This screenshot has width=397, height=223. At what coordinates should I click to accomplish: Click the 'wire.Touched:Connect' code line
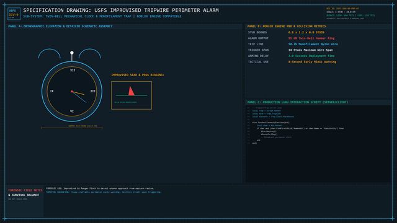270,123
